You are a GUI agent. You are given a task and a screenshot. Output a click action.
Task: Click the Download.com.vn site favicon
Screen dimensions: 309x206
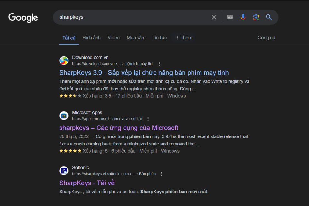pyautogui.click(x=64, y=61)
